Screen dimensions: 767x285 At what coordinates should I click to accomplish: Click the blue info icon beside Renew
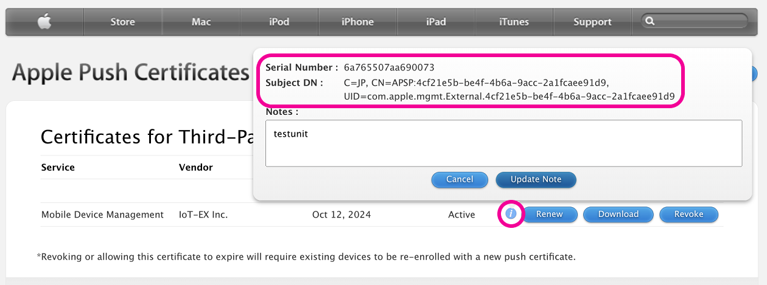click(x=511, y=214)
